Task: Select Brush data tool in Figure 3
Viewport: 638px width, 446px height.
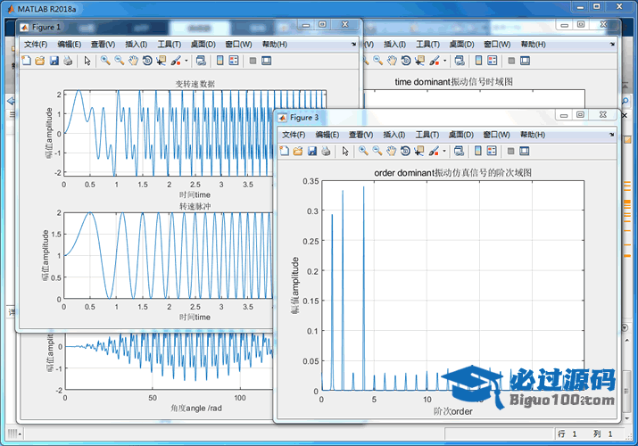Action: pyautogui.click(x=434, y=152)
